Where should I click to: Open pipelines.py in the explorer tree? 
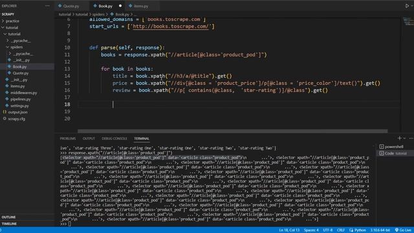pos(21,99)
